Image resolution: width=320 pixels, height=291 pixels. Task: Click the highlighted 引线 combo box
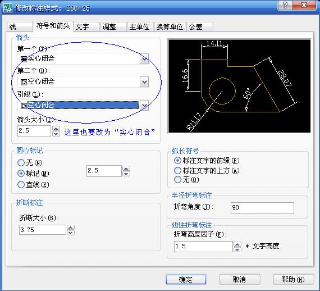click(83, 106)
